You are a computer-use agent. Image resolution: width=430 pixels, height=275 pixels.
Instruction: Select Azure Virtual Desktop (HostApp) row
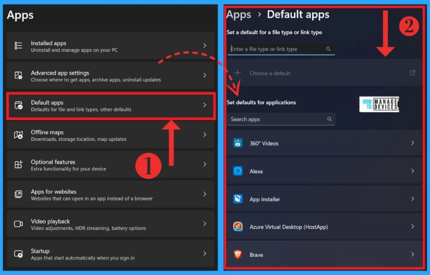click(x=324, y=226)
